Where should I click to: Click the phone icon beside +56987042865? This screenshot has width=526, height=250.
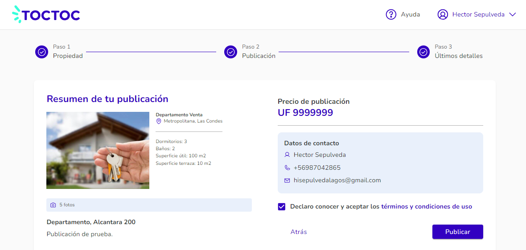click(x=287, y=168)
